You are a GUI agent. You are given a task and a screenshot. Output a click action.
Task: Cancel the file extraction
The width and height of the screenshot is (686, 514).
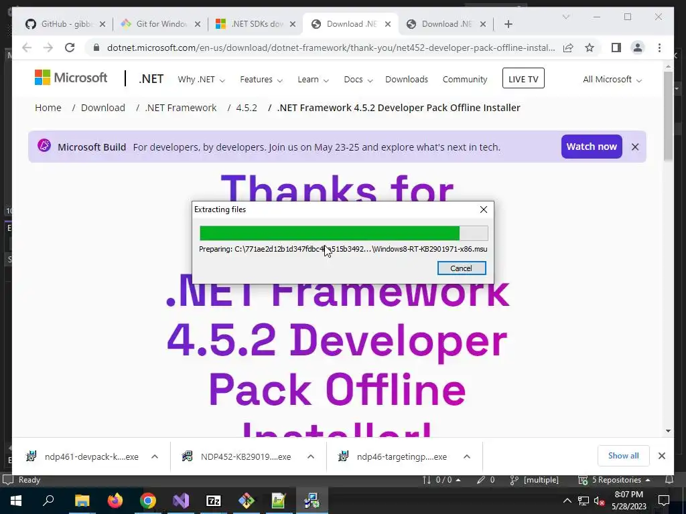click(461, 268)
